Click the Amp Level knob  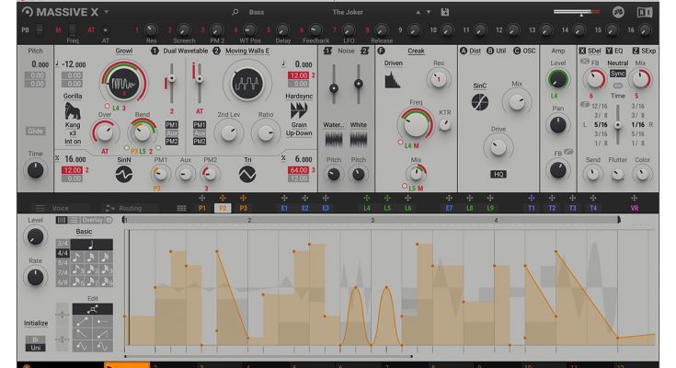(557, 80)
